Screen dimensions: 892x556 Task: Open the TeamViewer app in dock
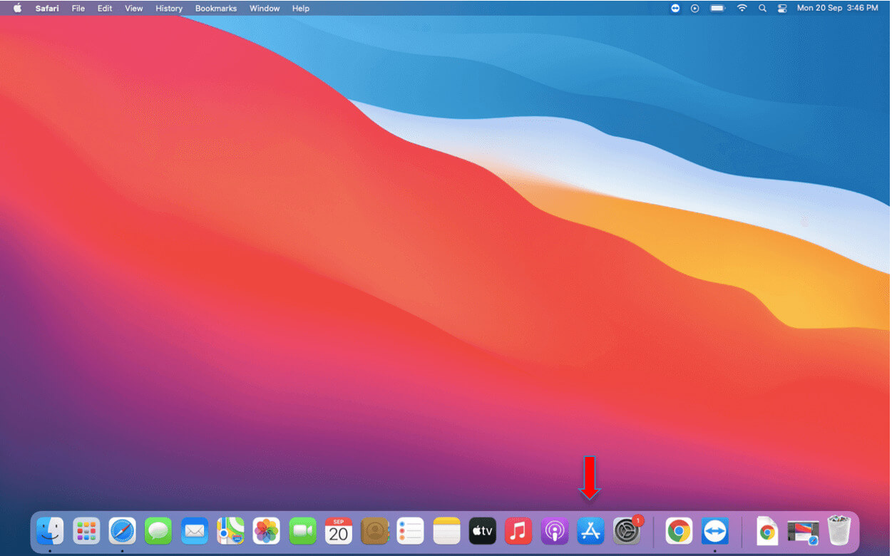714,531
